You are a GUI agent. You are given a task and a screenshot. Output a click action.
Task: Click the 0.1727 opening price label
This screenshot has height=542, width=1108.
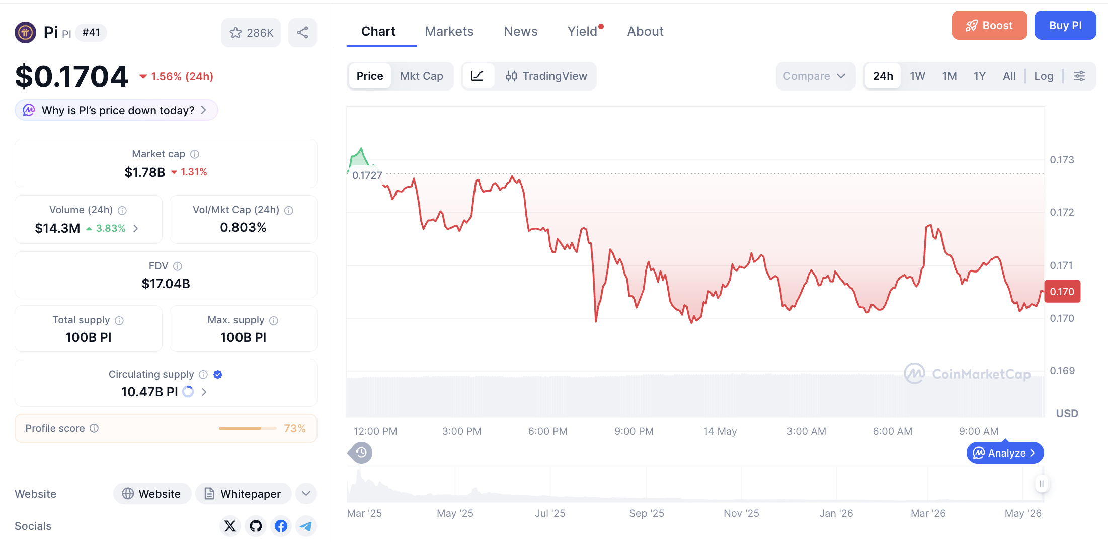click(x=367, y=175)
